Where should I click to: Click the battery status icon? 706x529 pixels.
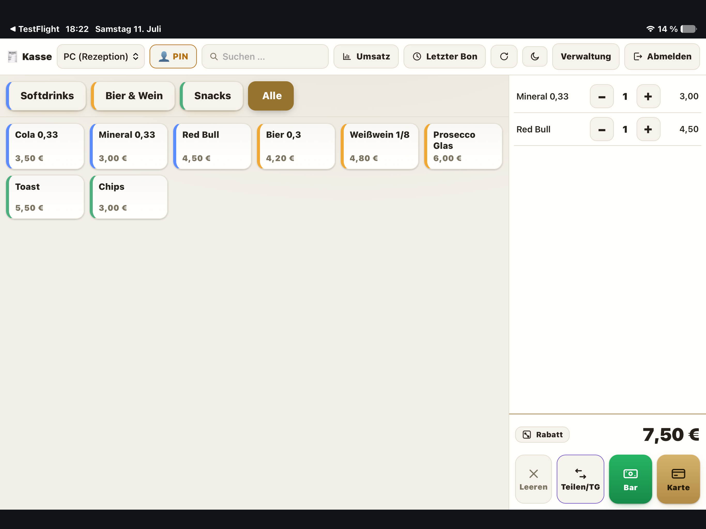(x=688, y=29)
